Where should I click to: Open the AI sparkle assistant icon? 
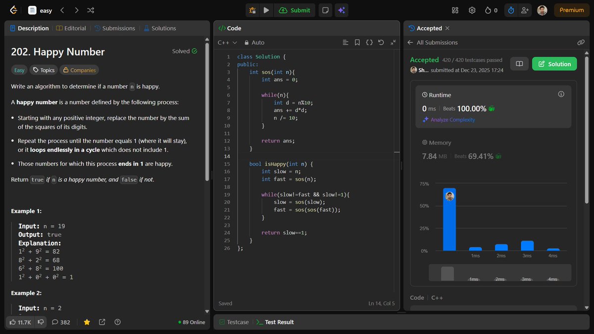pyautogui.click(x=341, y=10)
